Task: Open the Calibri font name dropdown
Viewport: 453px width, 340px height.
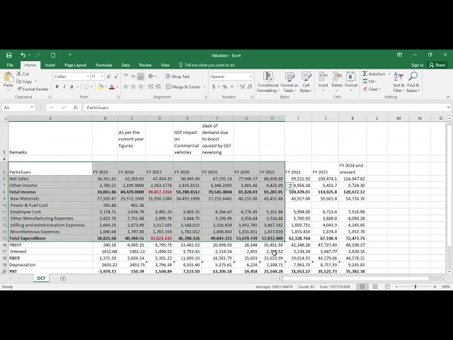Action: [x=88, y=76]
